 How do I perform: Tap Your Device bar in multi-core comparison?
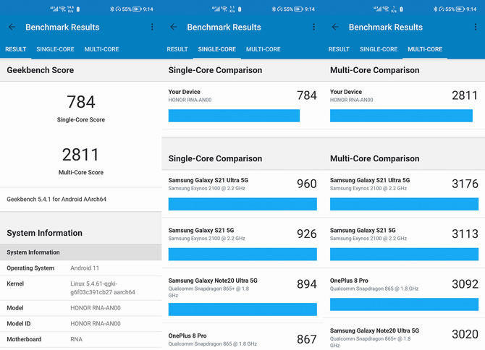(401, 116)
